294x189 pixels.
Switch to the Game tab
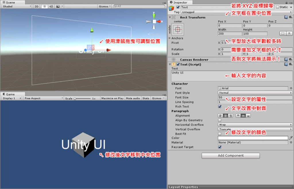13,94
